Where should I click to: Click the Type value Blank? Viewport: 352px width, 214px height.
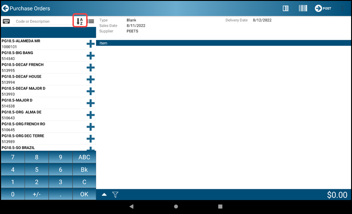click(x=131, y=20)
